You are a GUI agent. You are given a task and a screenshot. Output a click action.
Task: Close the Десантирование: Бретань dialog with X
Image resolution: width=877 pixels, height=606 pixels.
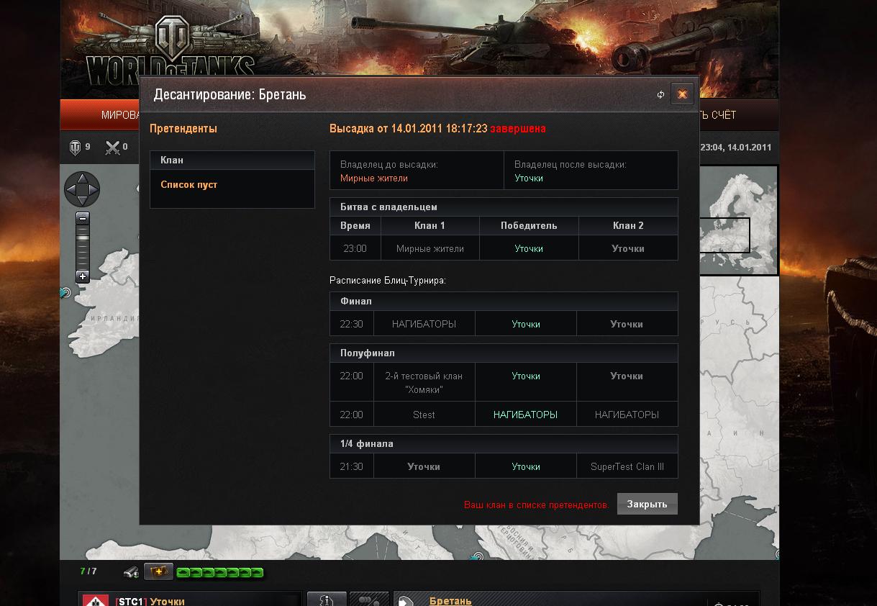click(682, 94)
